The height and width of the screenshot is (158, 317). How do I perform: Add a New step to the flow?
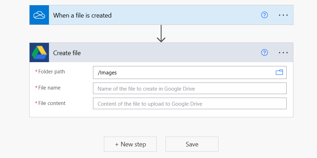click(130, 144)
